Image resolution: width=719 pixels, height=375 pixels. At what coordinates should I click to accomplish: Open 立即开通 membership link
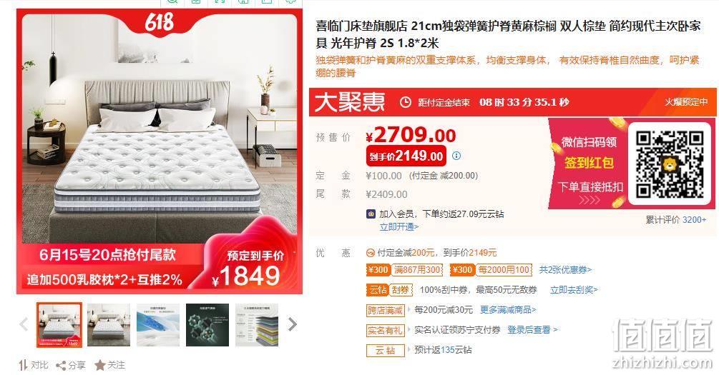coord(399,226)
